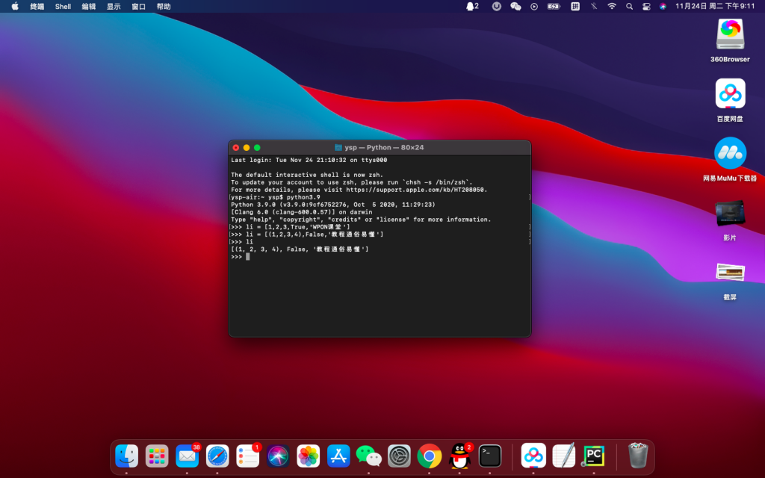Click the round U status icon in menu bar

coord(497,6)
